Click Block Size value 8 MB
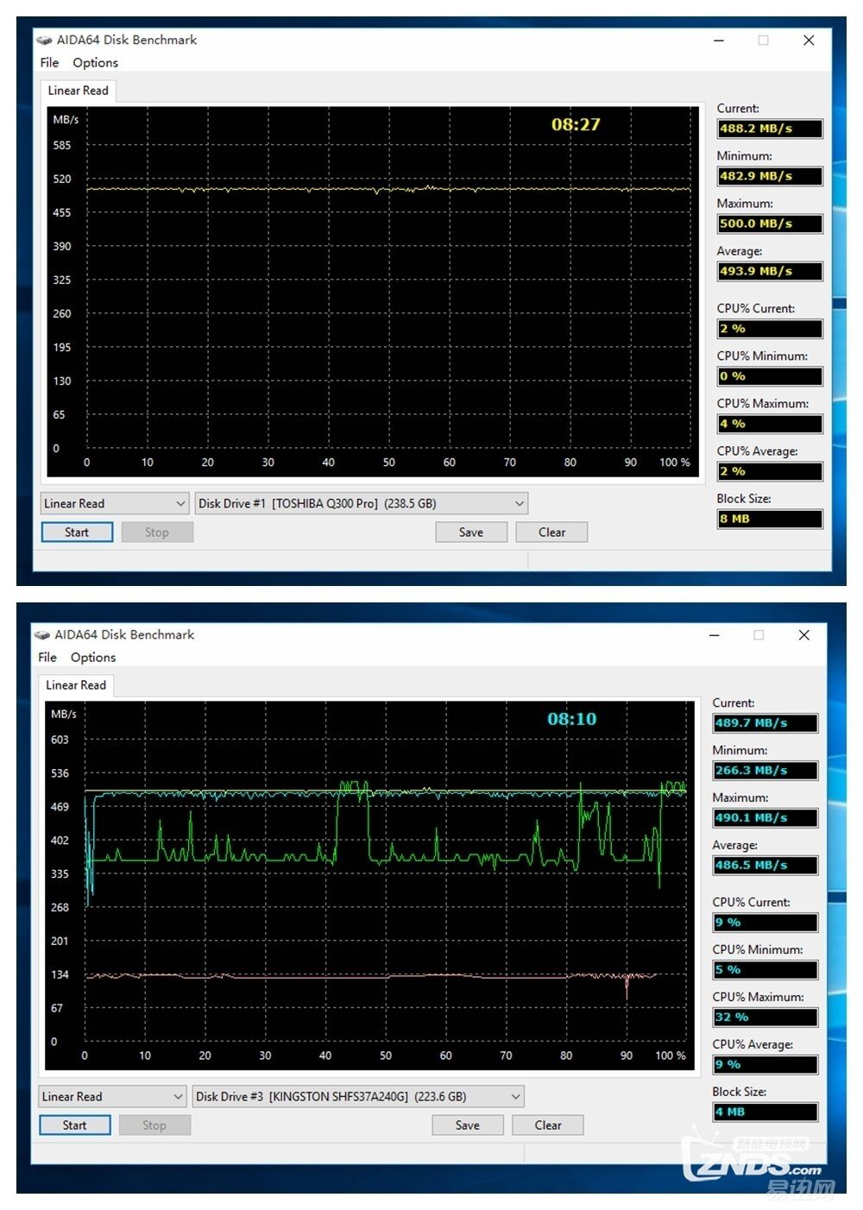 point(770,519)
